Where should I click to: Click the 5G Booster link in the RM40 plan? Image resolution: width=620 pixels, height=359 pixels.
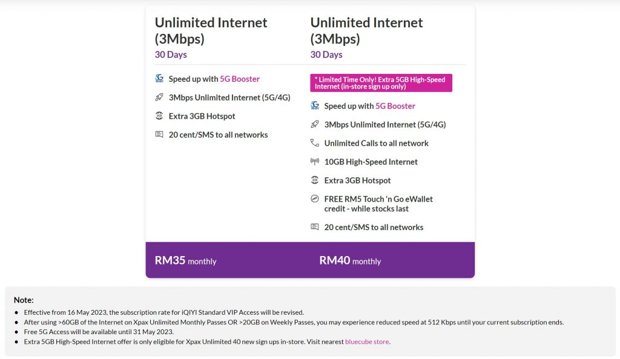(x=395, y=106)
